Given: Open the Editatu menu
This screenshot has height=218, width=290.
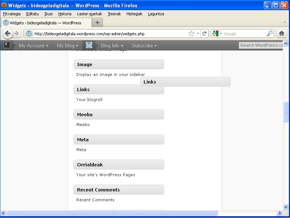Looking at the screenshot, I should 32,14.
